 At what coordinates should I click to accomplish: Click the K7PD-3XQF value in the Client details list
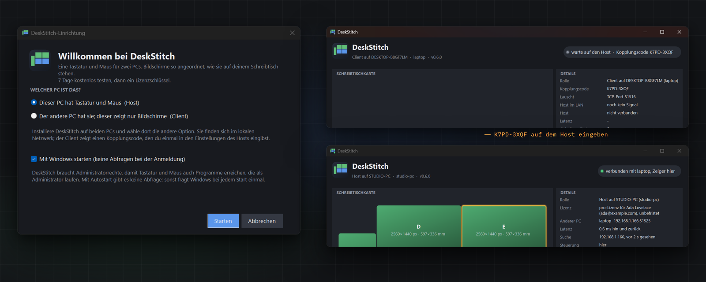click(618, 89)
